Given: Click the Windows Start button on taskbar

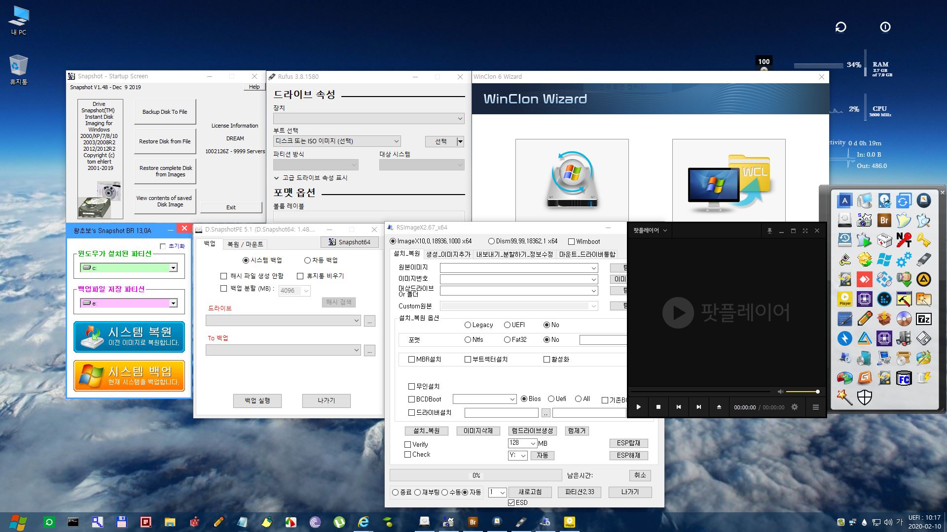Looking at the screenshot, I should pos(18,522).
